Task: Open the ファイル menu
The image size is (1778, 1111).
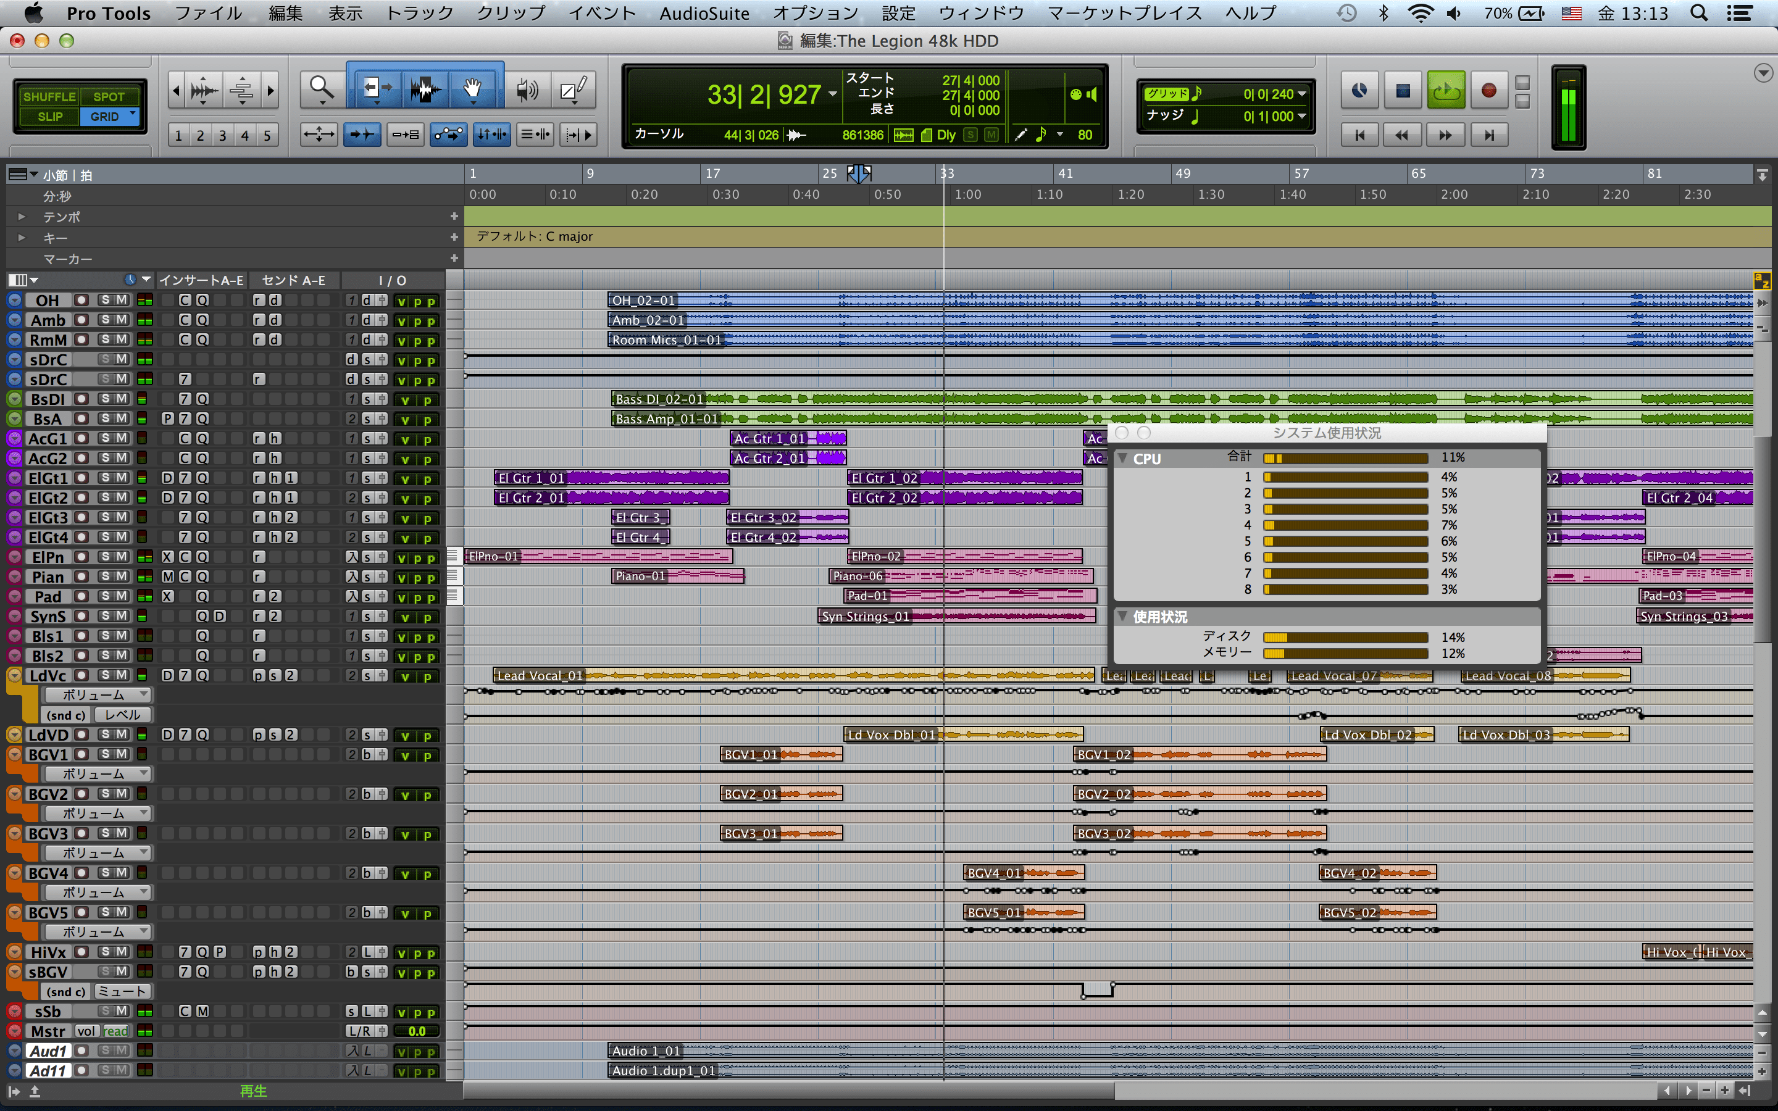Action: pos(208,13)
